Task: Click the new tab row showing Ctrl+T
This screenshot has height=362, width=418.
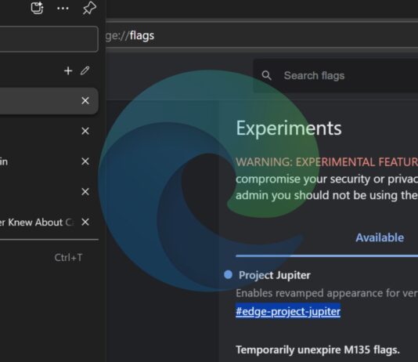Action: pyautogui.click(x=49, y=258)
